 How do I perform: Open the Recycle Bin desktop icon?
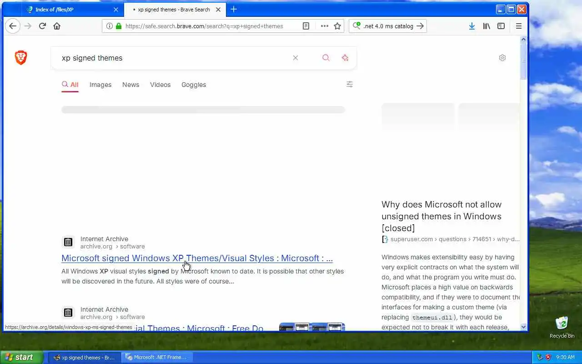coord(562,327)
